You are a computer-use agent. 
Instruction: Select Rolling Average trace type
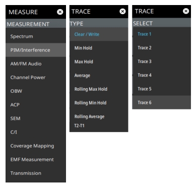pyautogui.click(x=99, y=116)
